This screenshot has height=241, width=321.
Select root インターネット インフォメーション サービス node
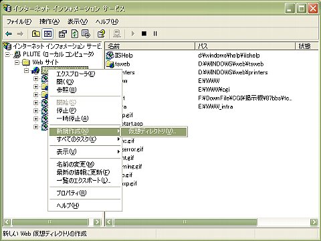pyautogui.click(x=58, y=46)
